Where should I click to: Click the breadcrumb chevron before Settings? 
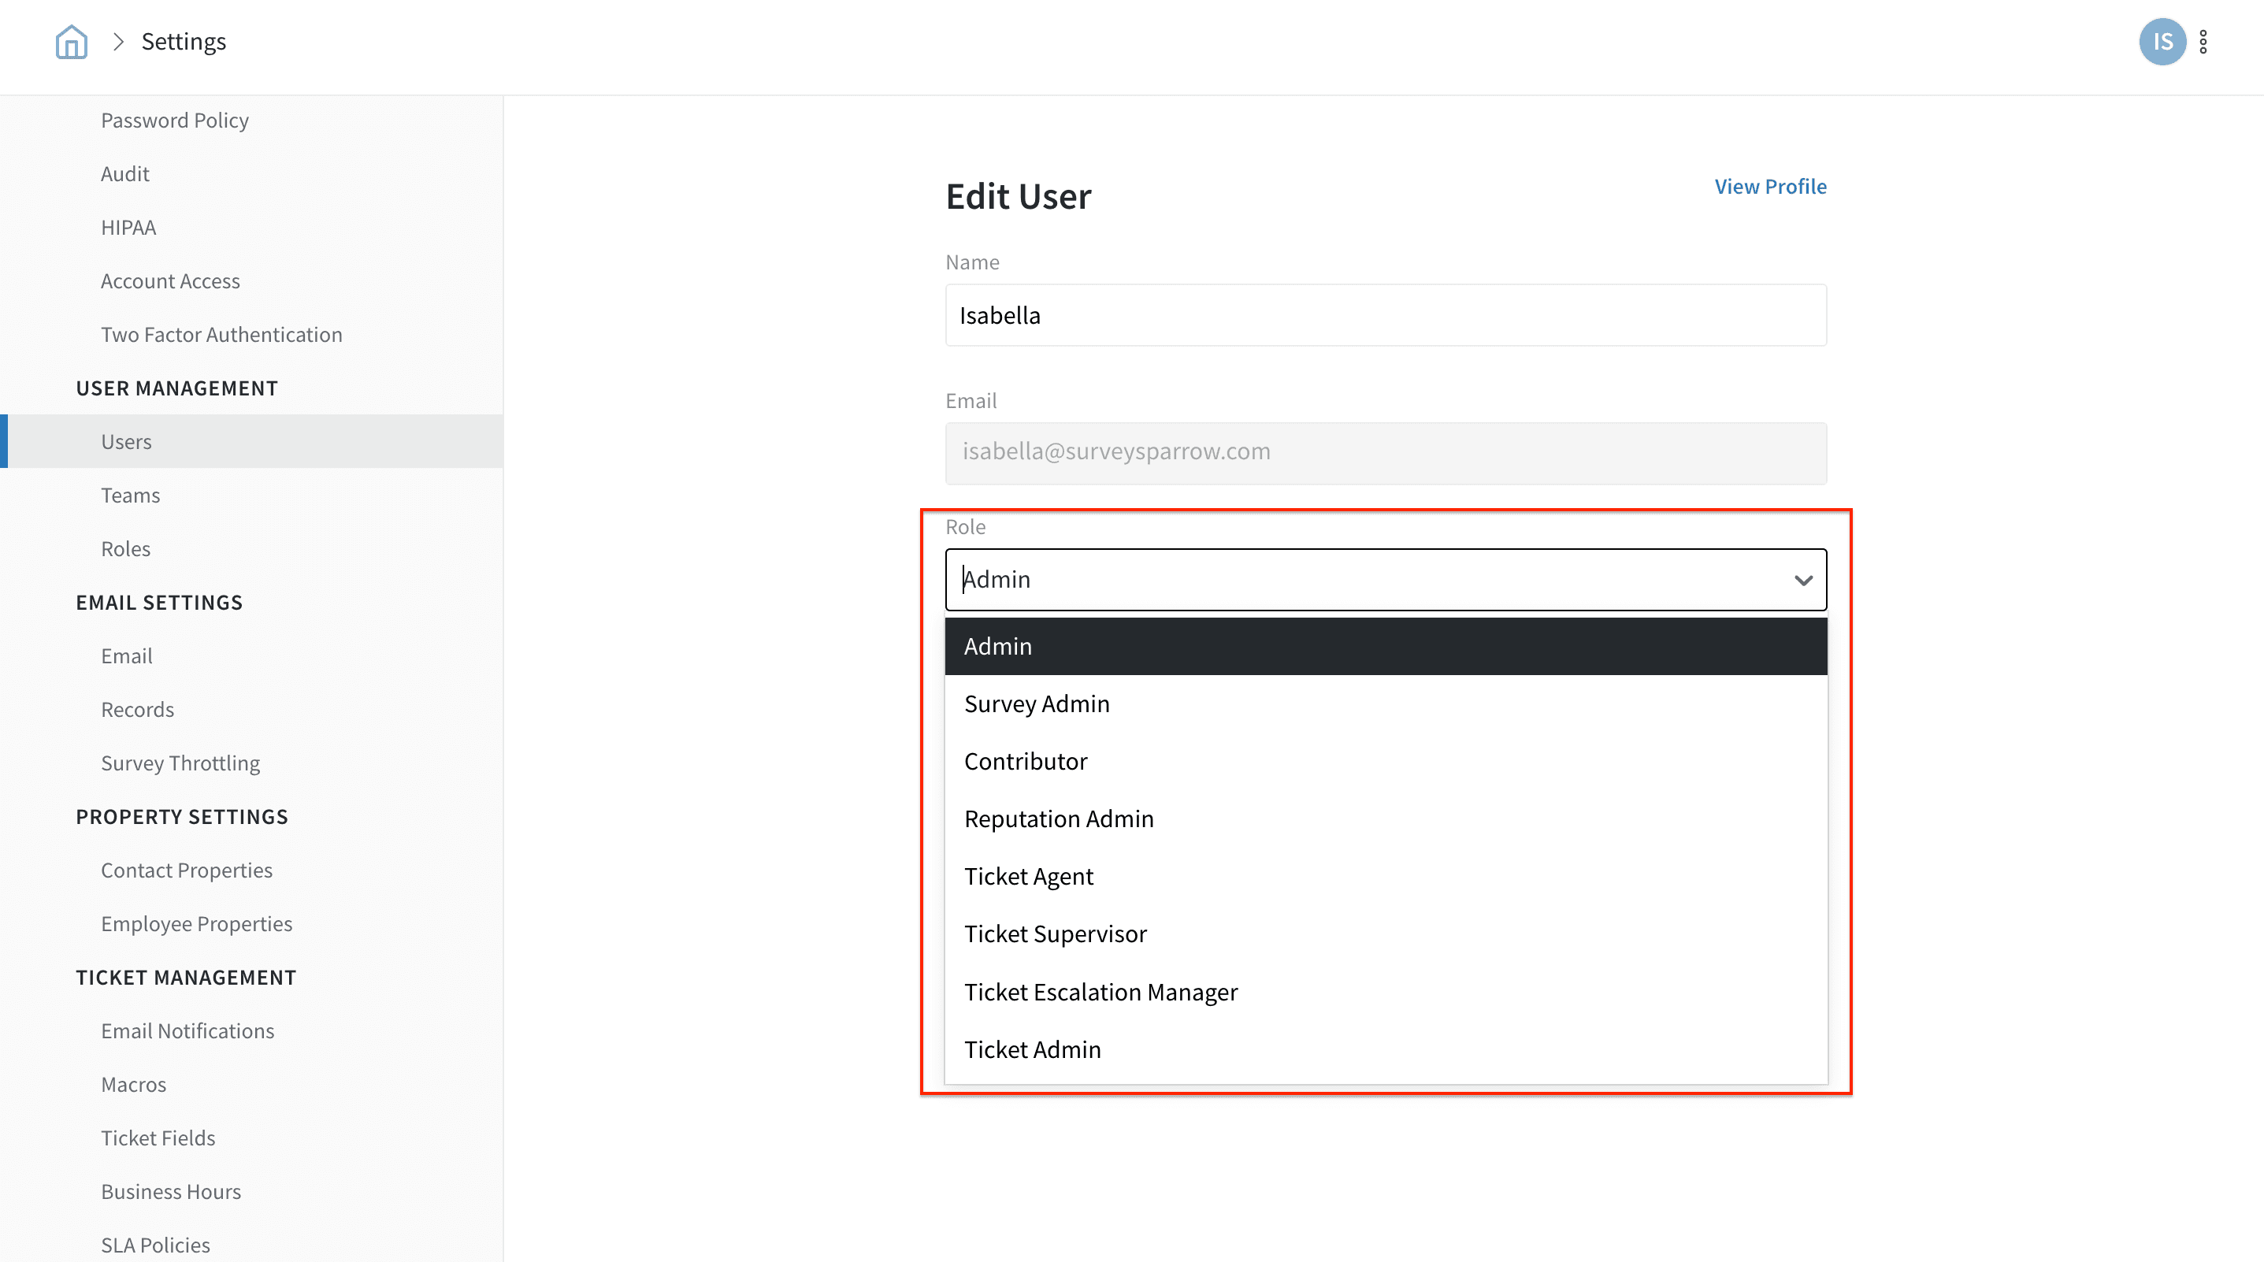pos(119,41)
